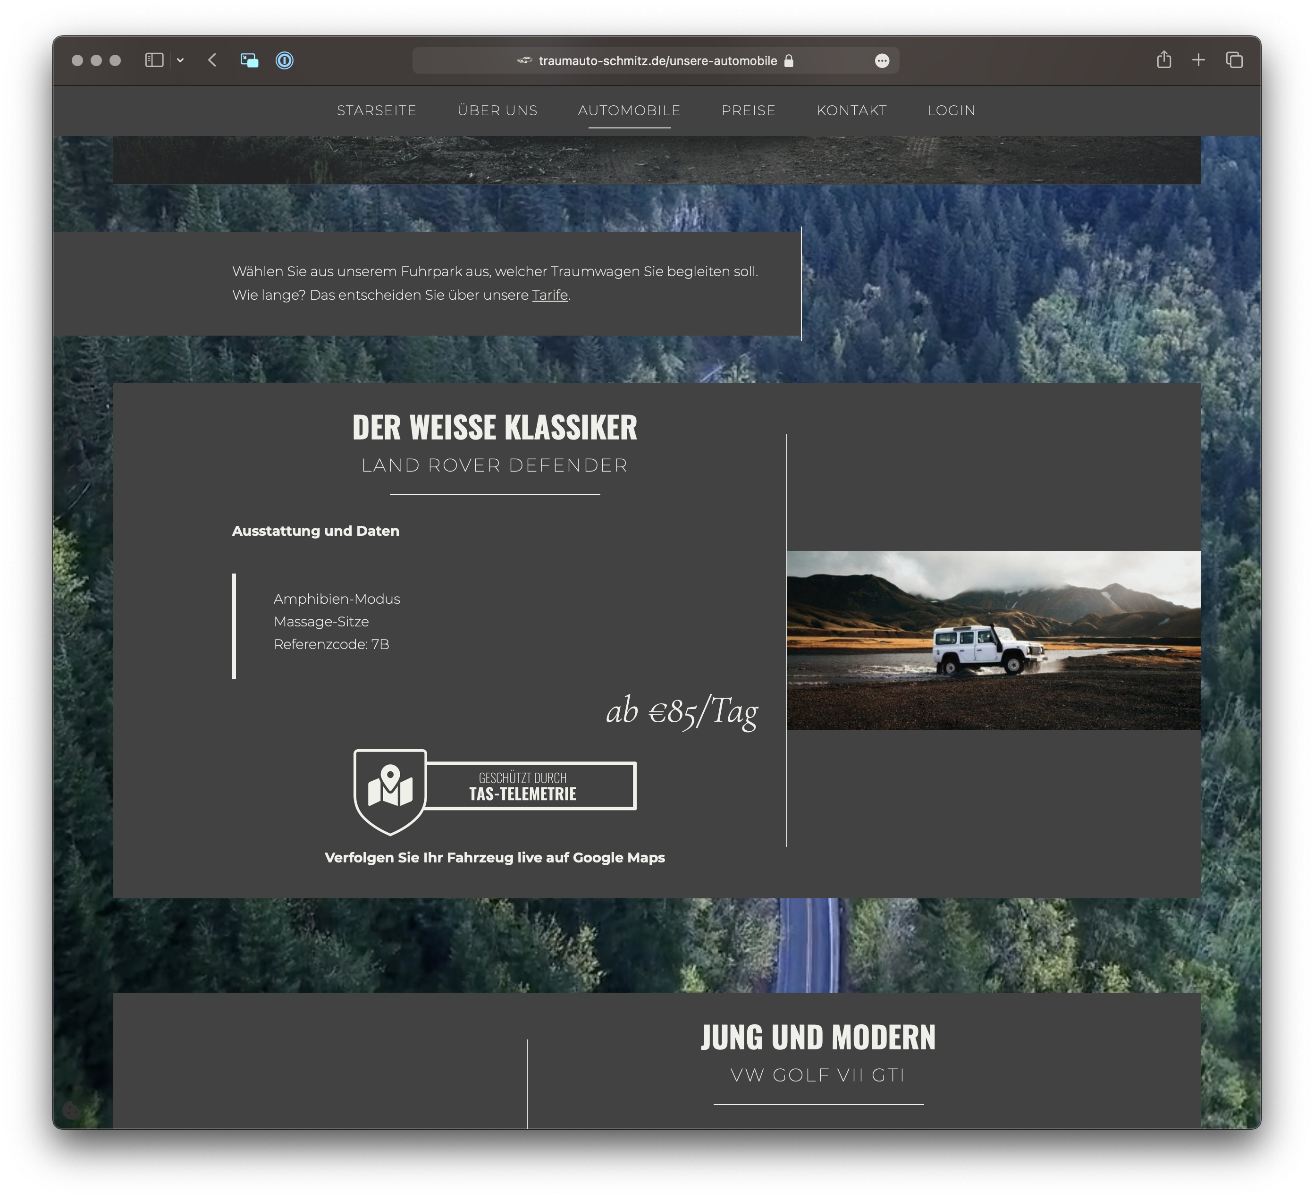Image resolution: width=1314 pixels, height=1199 pixels.
Task: Open the page options ellipsis button
Action: tap(882, 60)
